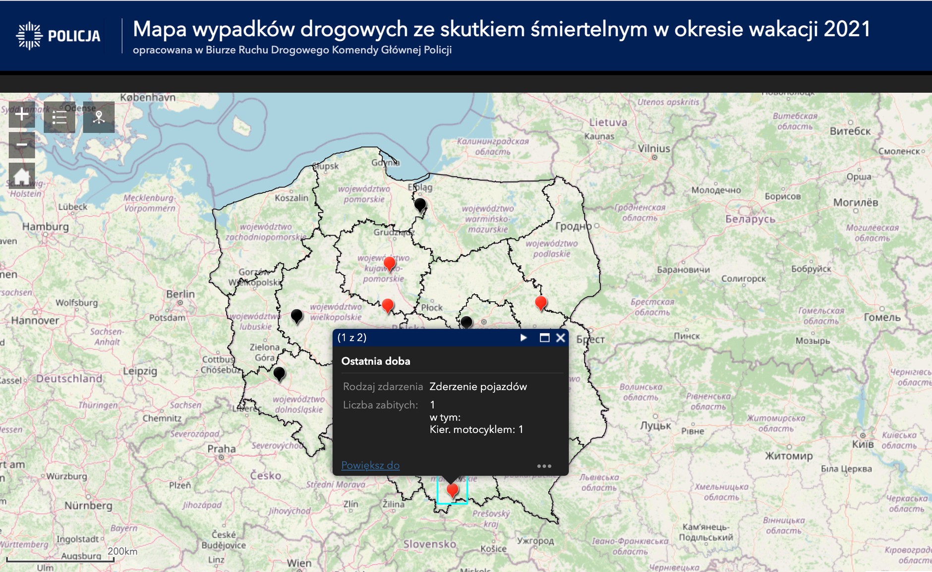
Task: Click the location pin overview icon
Action: coord(99,118)
